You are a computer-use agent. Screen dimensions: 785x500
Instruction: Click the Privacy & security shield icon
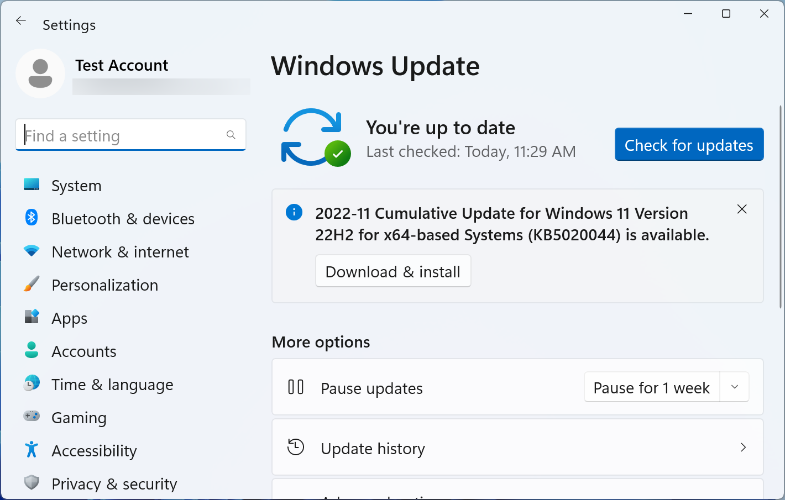[32, 482]
